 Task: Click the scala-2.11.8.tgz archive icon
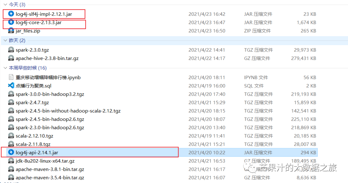pyautogui.click(x=11, y=144)
